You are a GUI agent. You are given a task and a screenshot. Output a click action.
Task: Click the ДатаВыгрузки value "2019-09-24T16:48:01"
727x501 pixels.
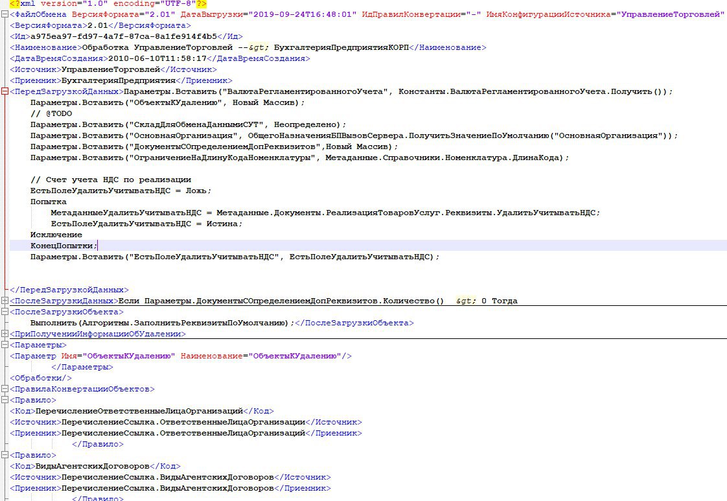point(303,14)
